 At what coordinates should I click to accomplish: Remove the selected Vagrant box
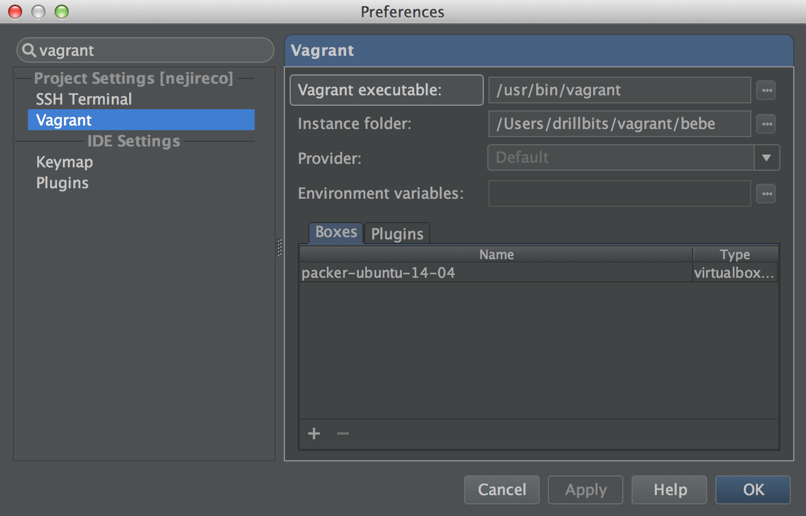tap(343, 433)
